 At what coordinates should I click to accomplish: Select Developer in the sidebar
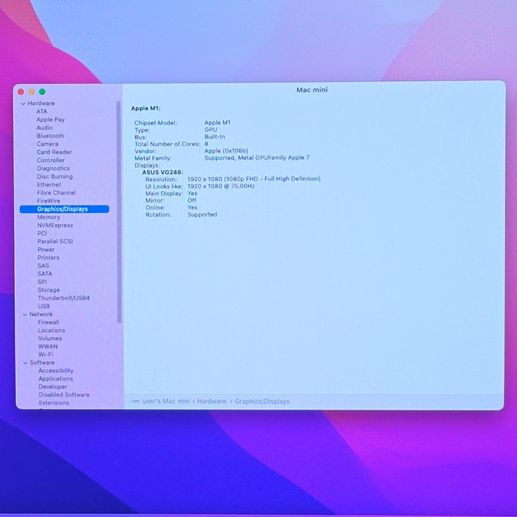(x=53, y=387)
